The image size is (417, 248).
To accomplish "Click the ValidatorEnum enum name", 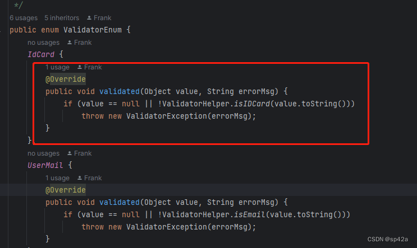I will [x=93, y=30].
